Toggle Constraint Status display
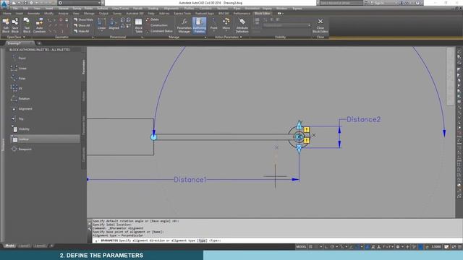The height and width of the screenshot is (260, 463). click(159, 31)
